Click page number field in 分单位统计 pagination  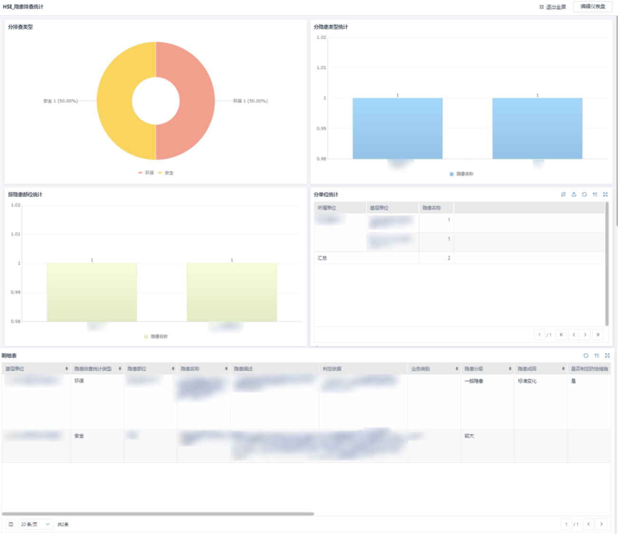[539, 335]
